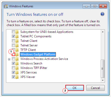Expand the Windows Process Activation Service node
This screenshot has width=111, height=97.
click(x=9, y=59)
